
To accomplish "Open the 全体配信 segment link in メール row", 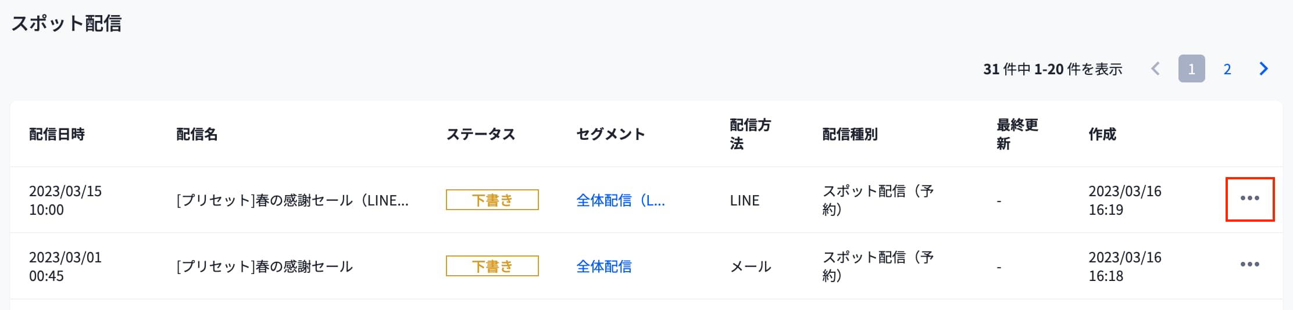I will (x=603, y=266).
